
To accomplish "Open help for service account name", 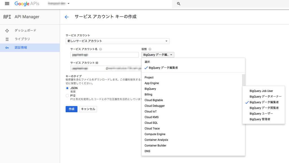I will (100, 49).
